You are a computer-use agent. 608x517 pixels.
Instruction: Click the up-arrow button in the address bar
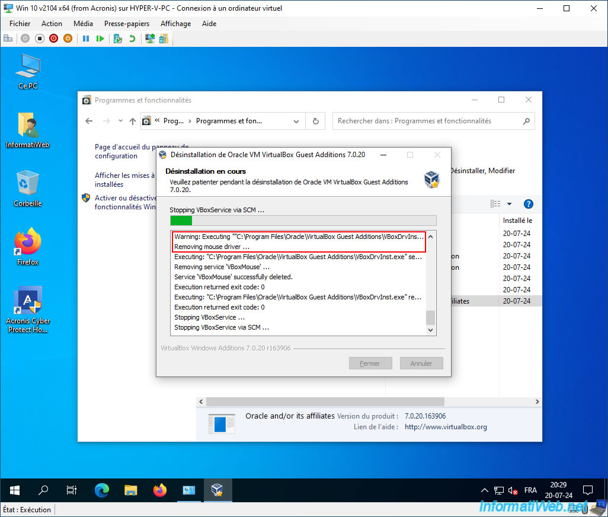click(133, 121)
